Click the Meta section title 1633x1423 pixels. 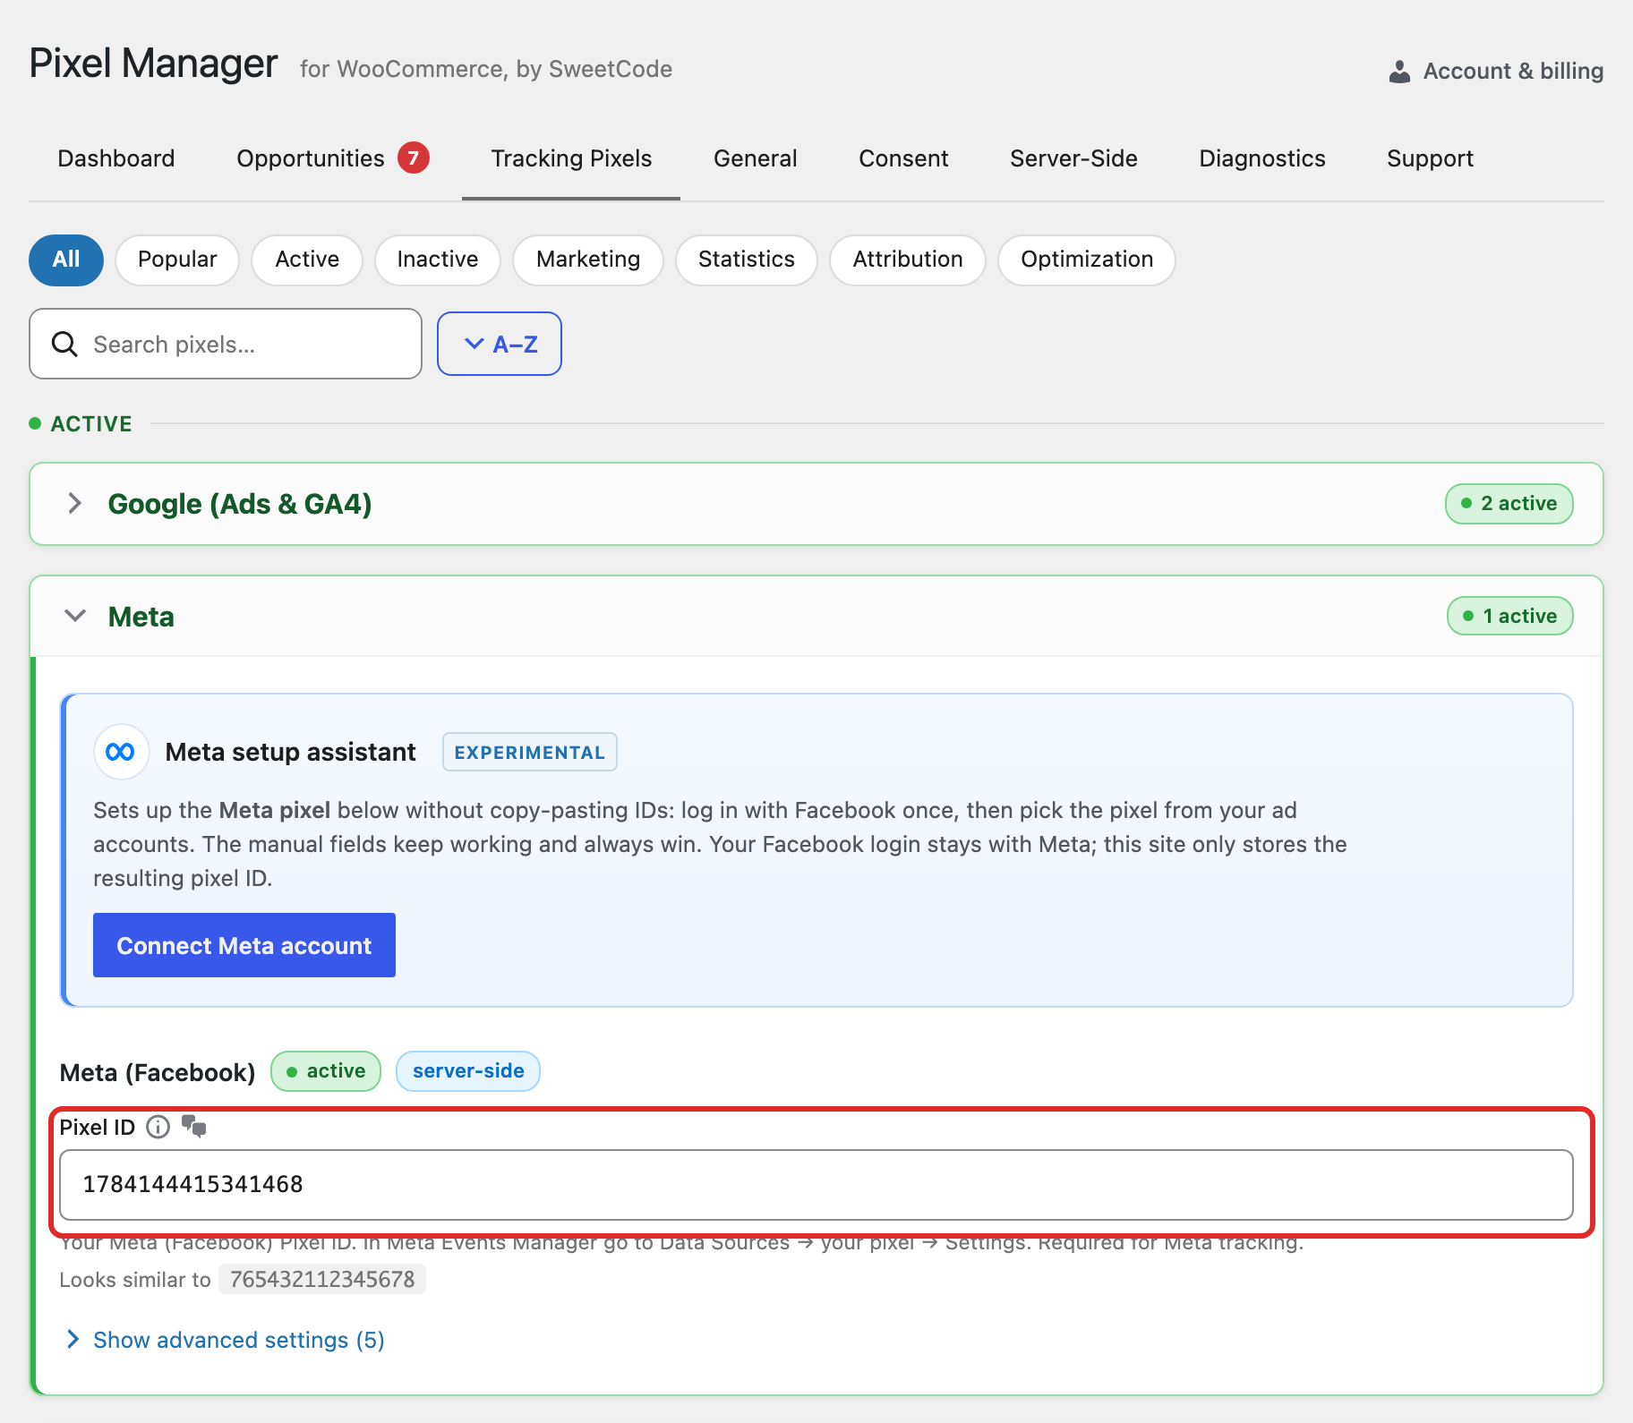pyautogui.click(x=141, y=617)
